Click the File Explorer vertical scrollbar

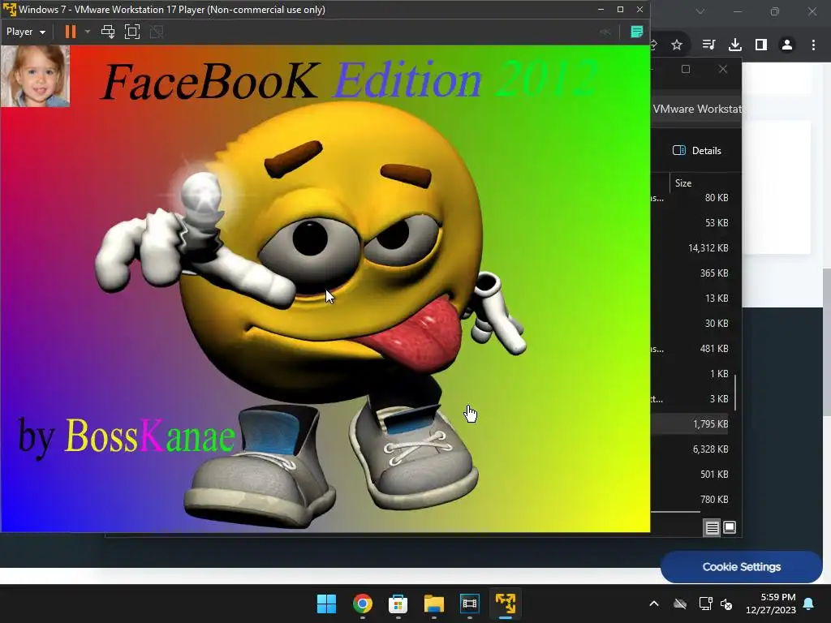point(735,392)
